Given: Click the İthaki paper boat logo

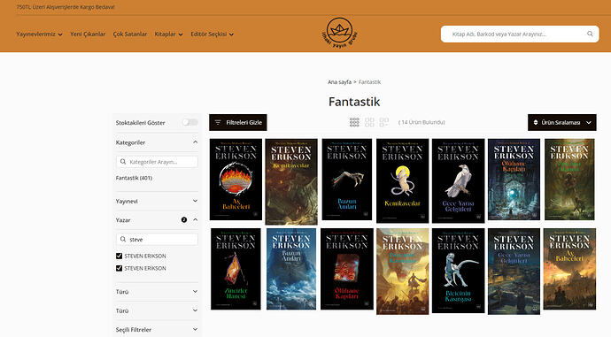Looking at the screenshot, I should click(x=339, y=33).
